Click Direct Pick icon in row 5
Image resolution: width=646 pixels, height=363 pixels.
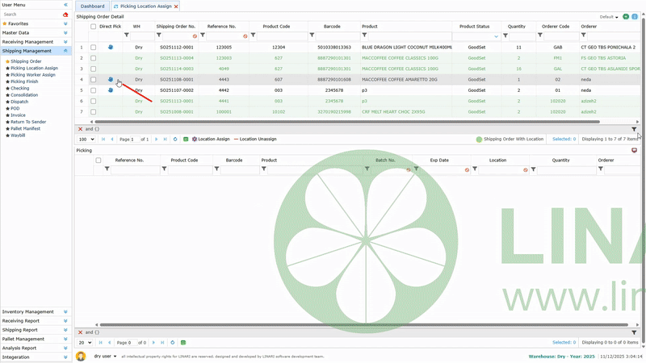[110, 90]
